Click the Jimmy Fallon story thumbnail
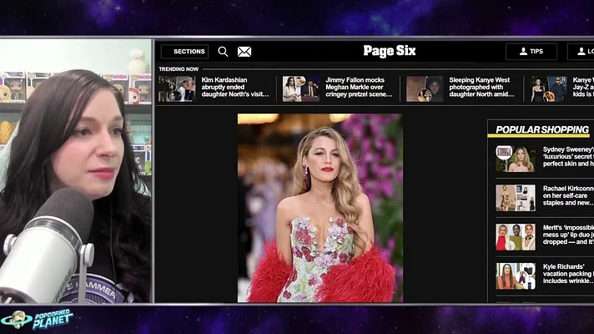 (x=301, y=89)
